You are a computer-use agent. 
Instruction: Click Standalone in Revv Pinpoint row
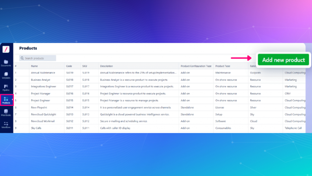click(x=187, y=107)
